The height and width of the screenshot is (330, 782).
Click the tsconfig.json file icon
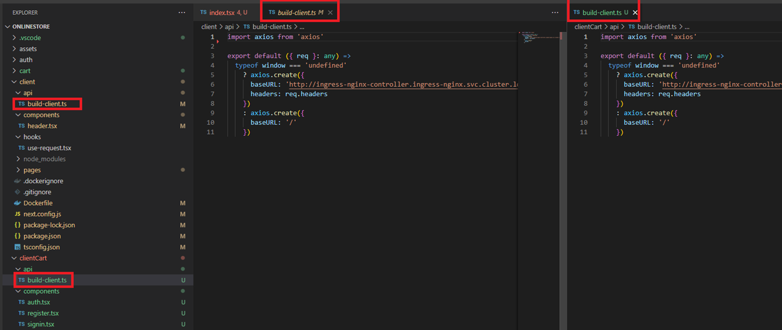[18, 247]
